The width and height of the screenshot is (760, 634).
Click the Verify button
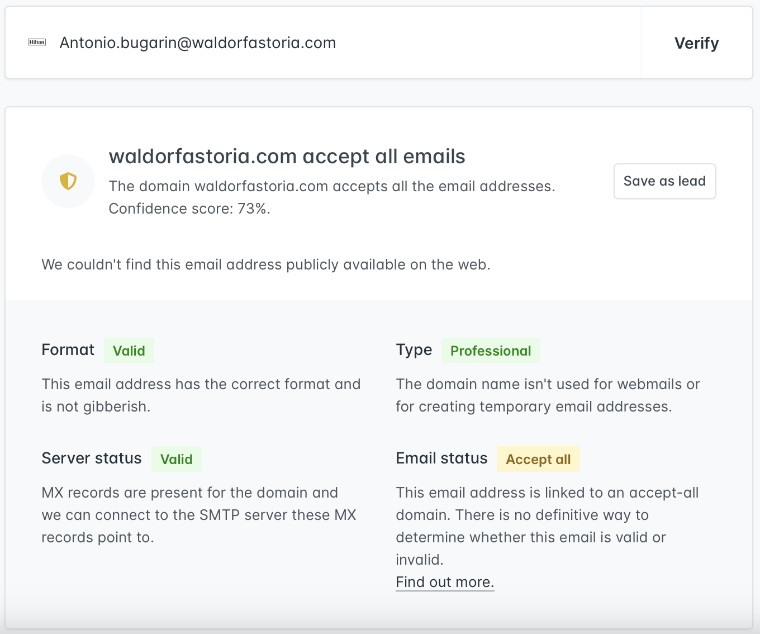tap(696, 43)
